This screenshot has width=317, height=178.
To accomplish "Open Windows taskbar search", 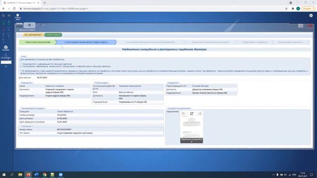I will pos(12,175).
